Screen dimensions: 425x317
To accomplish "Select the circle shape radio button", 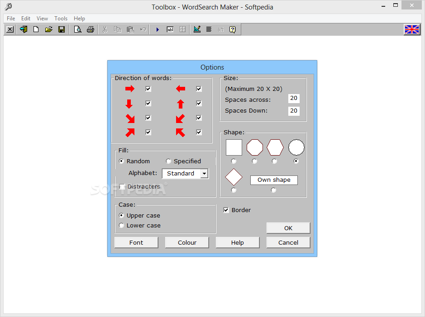I will (x=296, y=161).
